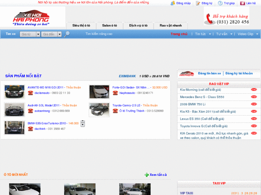Image resolution: width=261 pixels, height=195 pixels.
Task: Open Toyota-Camry-2.5 LE listing
Action: tap(126, 106)
